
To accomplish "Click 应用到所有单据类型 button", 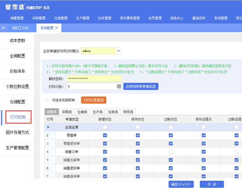I will click(x=141, y=86).
